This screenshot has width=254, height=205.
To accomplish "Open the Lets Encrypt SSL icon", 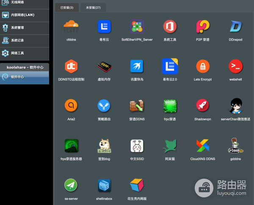I will [203, 66].
